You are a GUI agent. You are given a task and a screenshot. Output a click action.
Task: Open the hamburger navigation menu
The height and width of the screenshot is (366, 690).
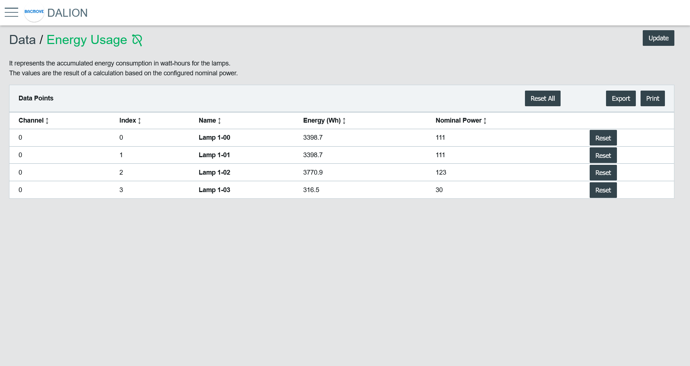11,12
